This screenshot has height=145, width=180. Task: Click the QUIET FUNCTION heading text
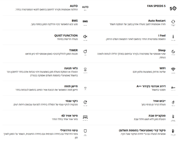pos(66,35)
